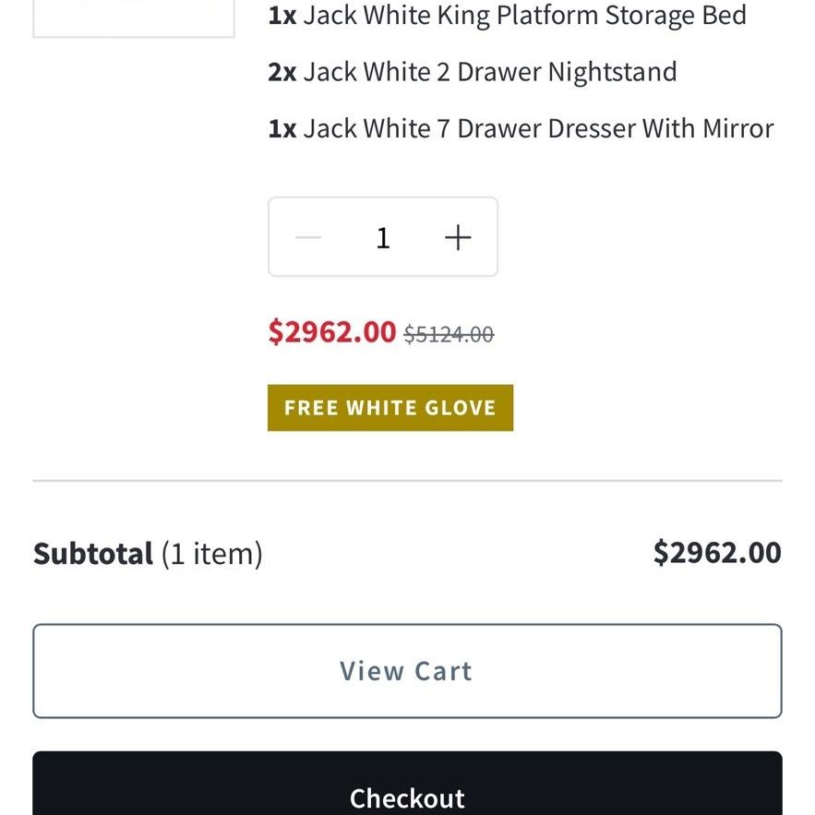This screenshot has height=815, width=815.
Task: Open the product thumbnail image box
Action: click(134, 18)
